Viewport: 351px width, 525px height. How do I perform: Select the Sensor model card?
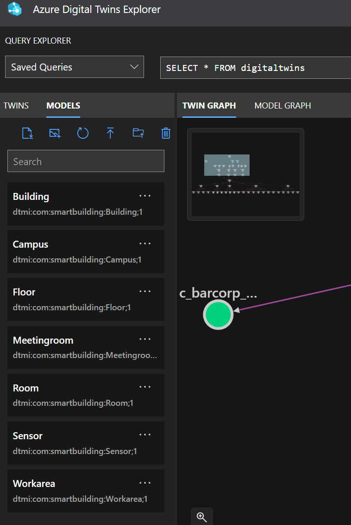[x=86, y=443]
